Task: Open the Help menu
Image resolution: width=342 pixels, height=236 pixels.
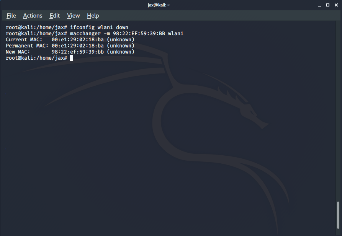Action: [x=93, y=16]
